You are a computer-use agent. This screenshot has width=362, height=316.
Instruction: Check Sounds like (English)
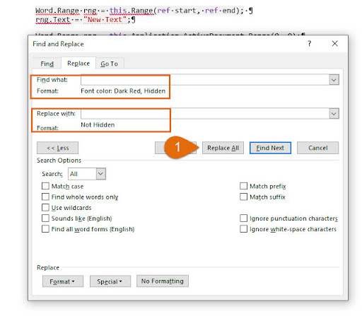click(45, 218)
